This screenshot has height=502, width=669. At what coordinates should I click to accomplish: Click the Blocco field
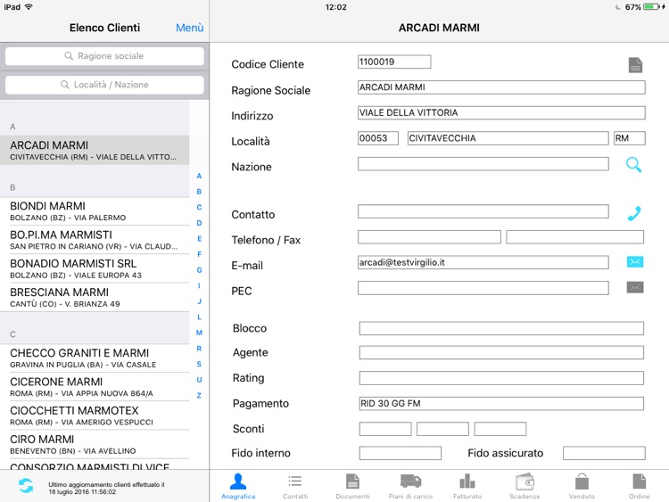[501, 328]
